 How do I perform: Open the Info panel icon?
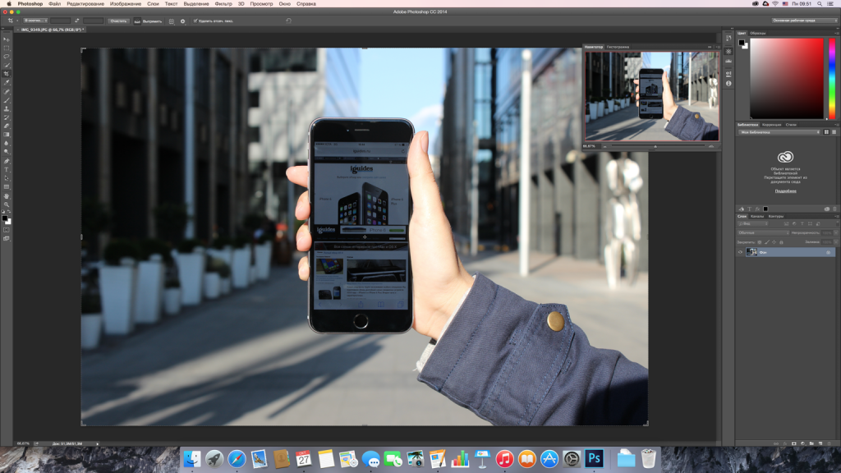click(x=728, y=83)
